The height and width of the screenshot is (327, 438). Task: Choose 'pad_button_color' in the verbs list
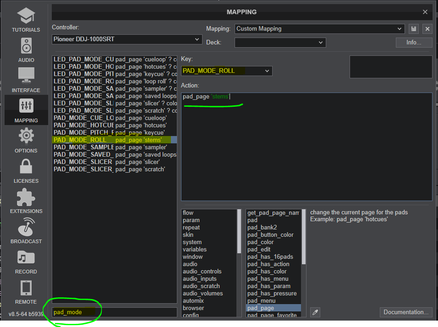[274, 235]
